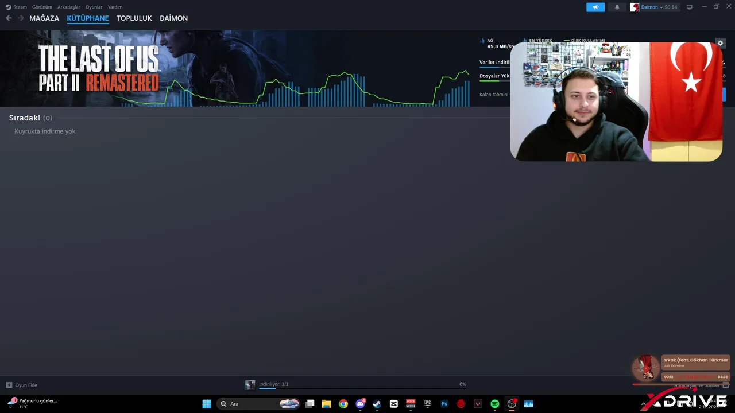Open Spotify from the taskbar

point(494,404)
